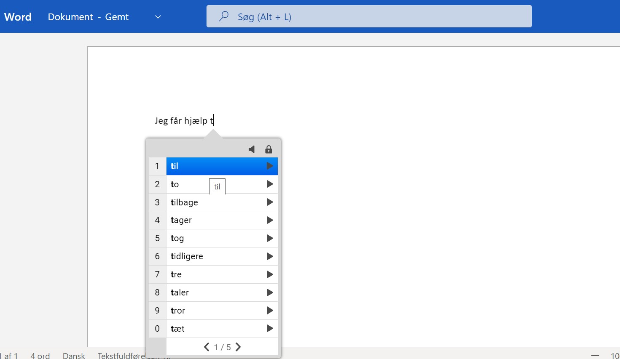
Task: Open the Dansk language setting in status bar
Action: pyautogui.click(x=74, y=356)
